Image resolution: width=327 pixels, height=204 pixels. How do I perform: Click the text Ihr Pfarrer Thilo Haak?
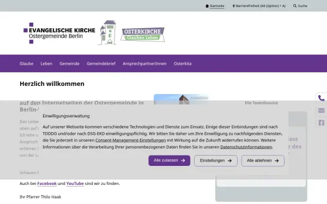coord(40,197)
